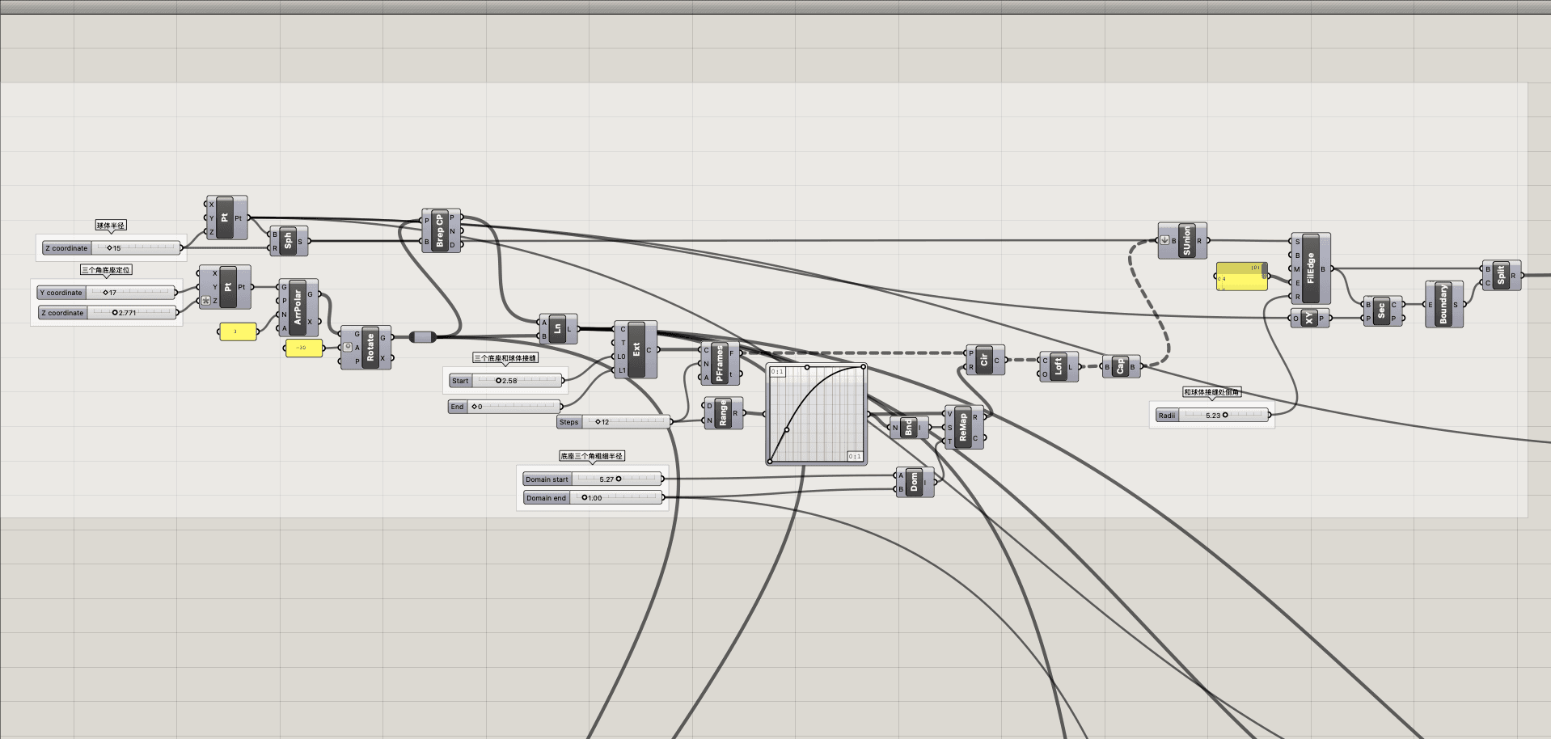
Task: Select the Dom domain component
Action: click(x=915, y=482)
